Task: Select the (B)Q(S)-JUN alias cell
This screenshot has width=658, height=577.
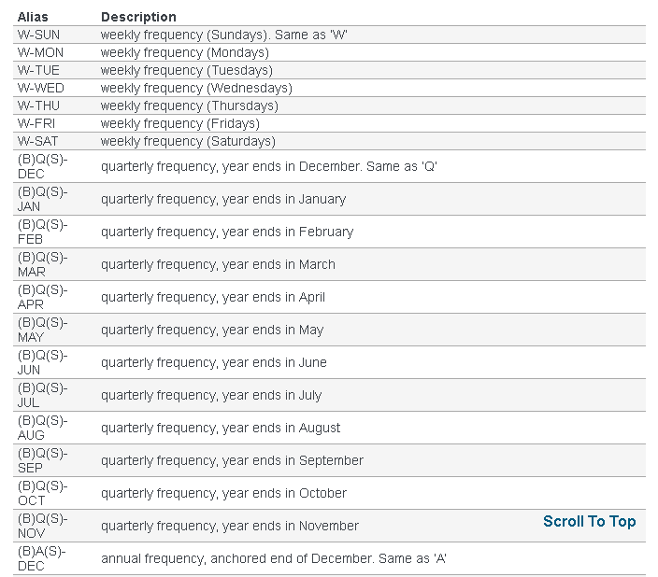Action: click(x=43, y=362)
